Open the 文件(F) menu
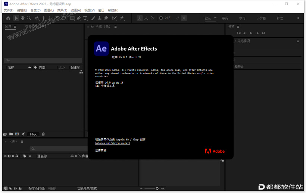 pyautogui.click(x=9, y=10)
